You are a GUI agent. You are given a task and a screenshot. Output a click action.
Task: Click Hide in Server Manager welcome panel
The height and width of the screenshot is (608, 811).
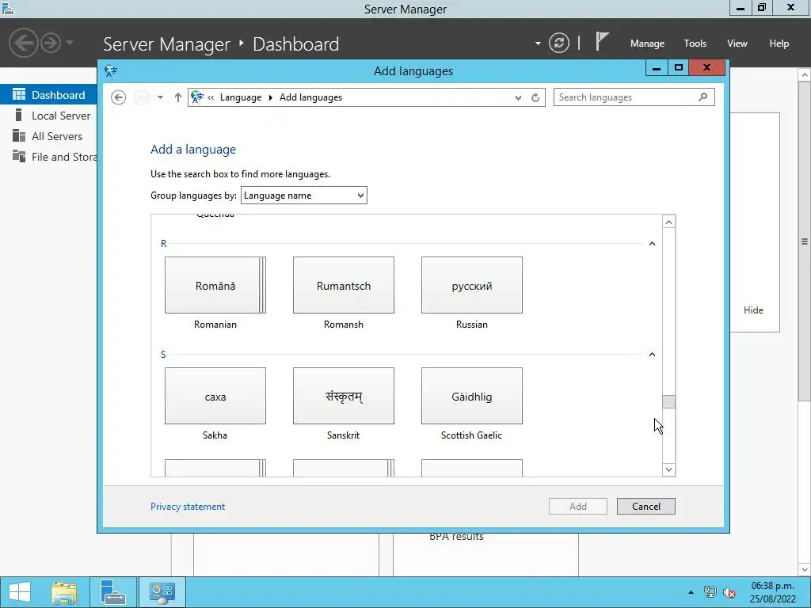click(x=753, y=310)
